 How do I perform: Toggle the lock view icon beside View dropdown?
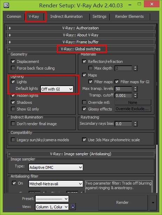73,207
